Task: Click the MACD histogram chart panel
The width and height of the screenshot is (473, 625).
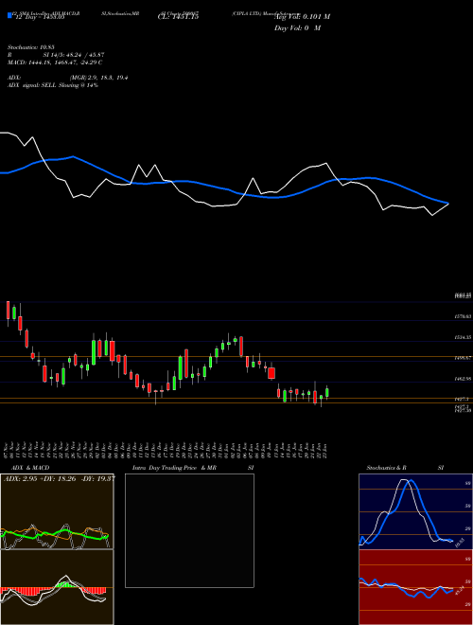Action: coord(57,587)
